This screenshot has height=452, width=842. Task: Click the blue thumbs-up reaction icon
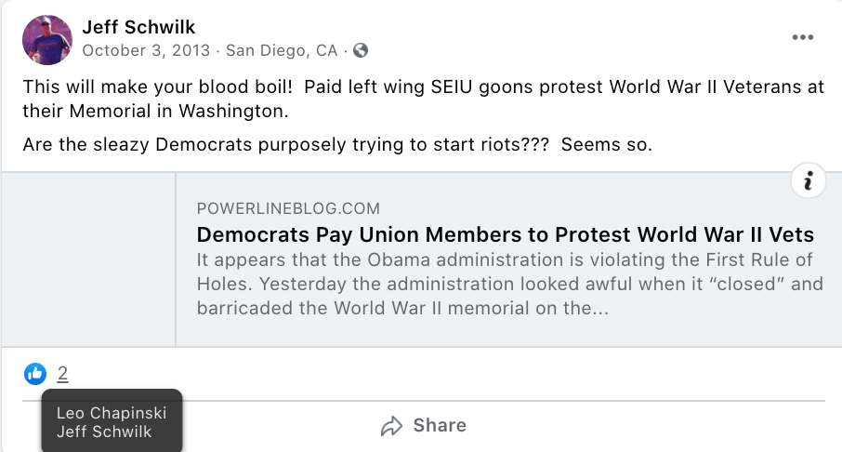point(35,374)
